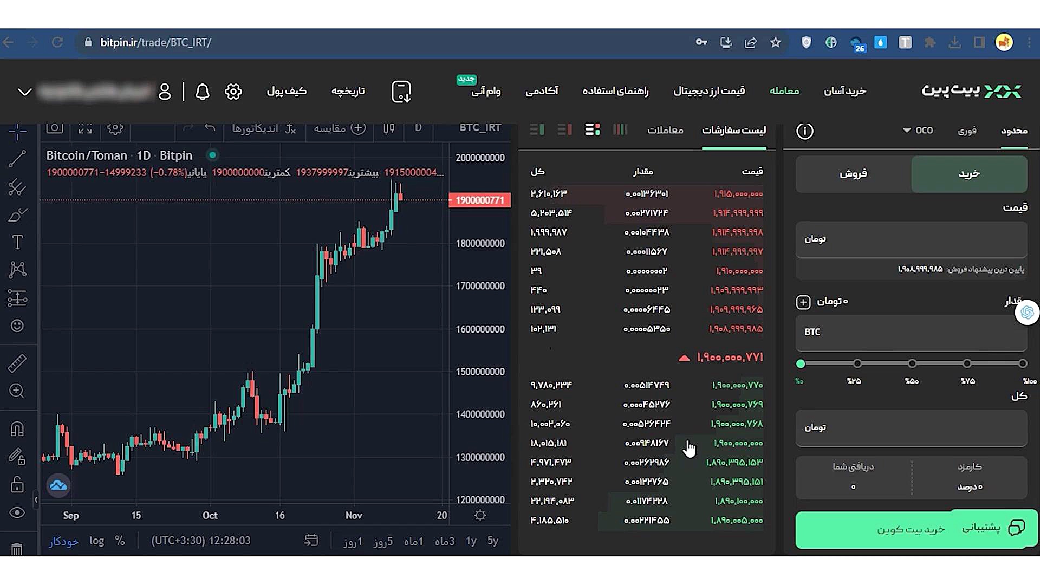Viewport: 1040px width, 585px height.
Task: Set amount slider to 75 percent
Action: click(x=967, y=363)
